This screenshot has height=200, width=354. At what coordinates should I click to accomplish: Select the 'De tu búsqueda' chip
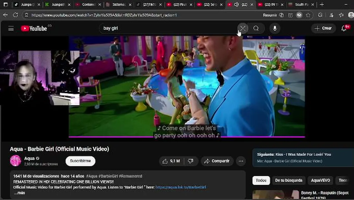click(x=288, y=180)
